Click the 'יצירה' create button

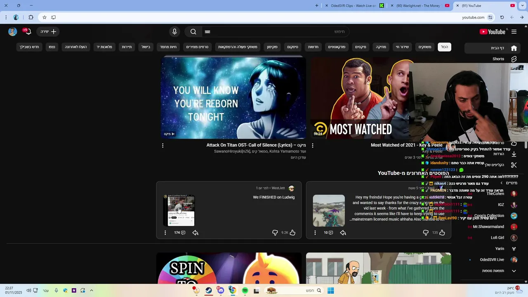pos(48,32)
